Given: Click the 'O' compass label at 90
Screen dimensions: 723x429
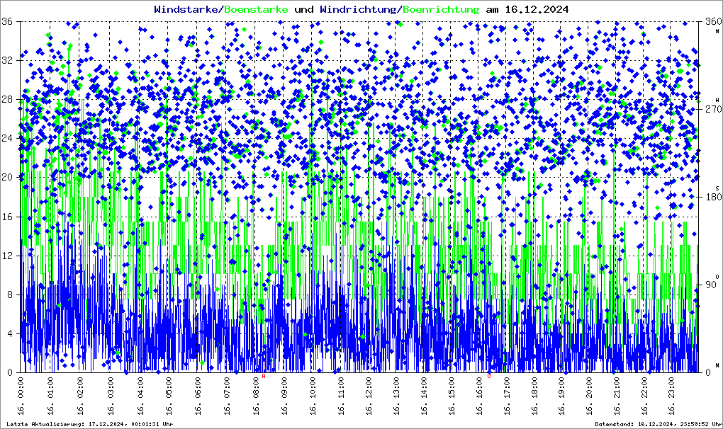Looking at the screenshot, I should 717,276.
